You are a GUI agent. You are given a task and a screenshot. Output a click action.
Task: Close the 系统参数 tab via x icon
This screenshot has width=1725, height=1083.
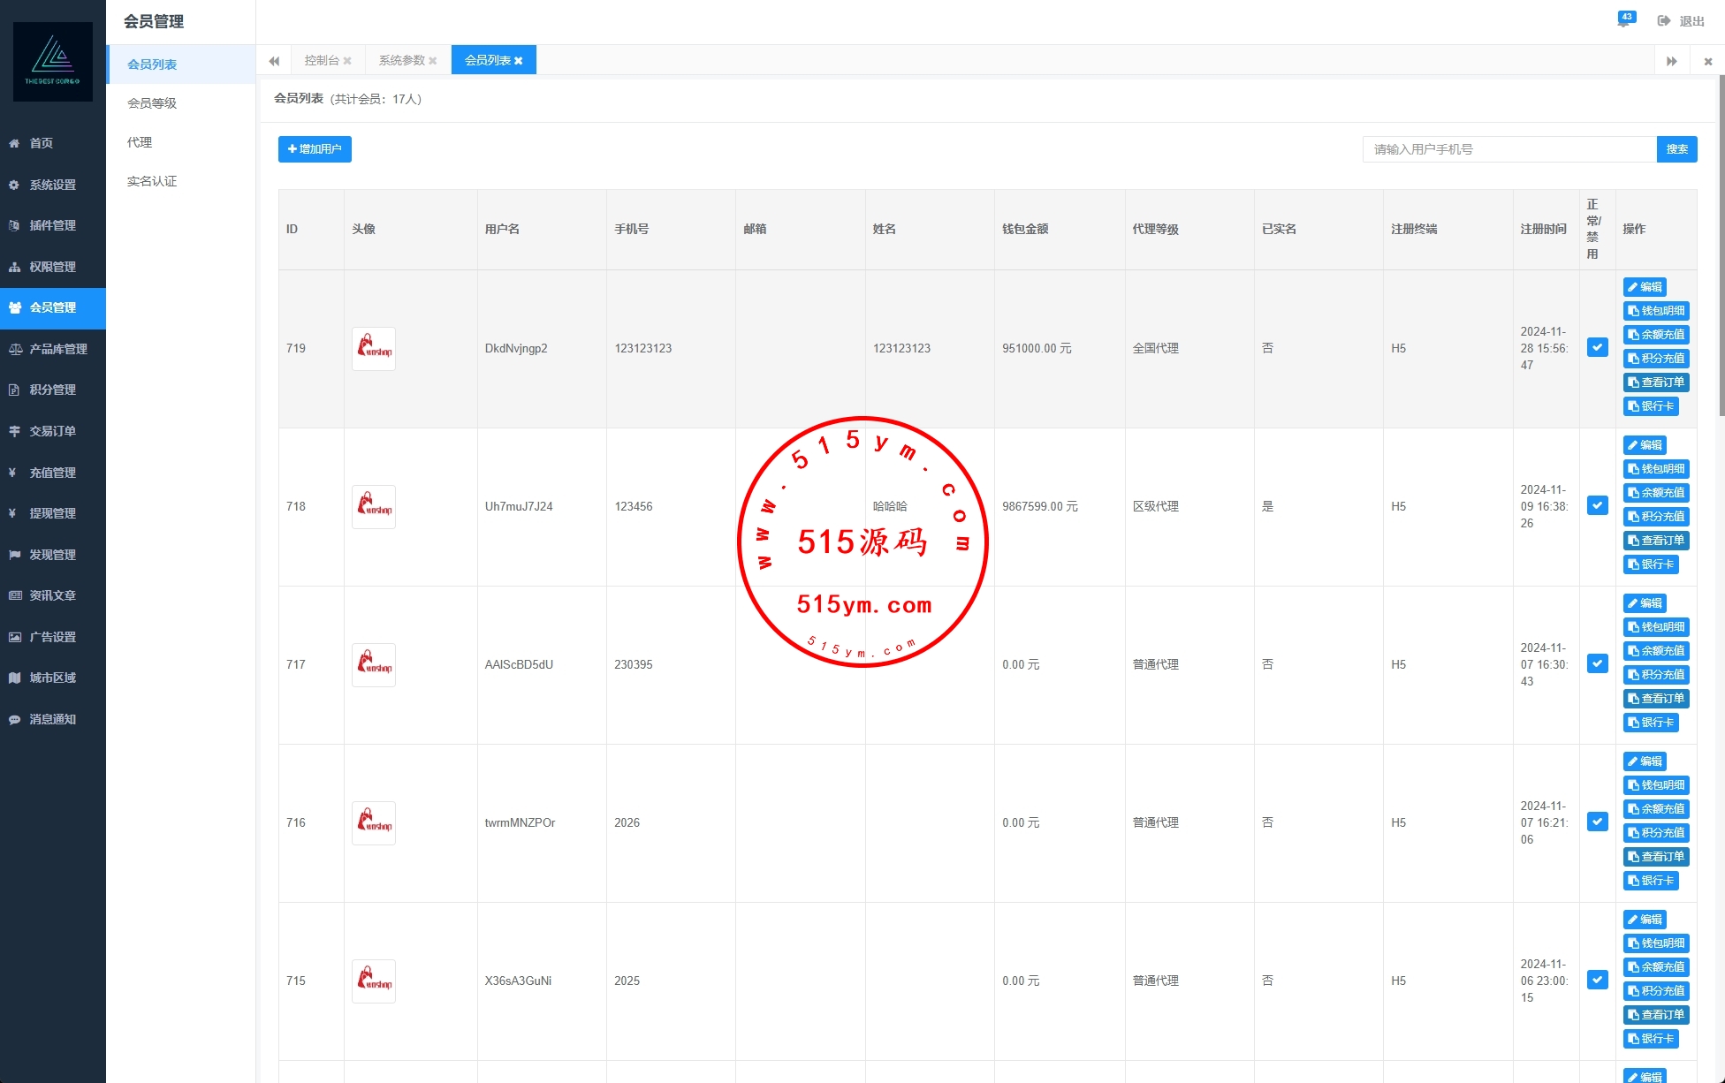[x=433, y=61]
